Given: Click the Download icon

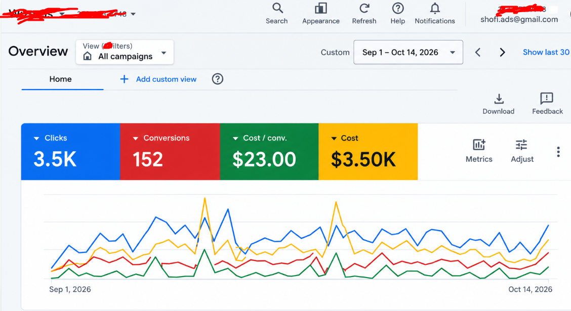Looking at the screenshot, I should (x=499, y=99).
